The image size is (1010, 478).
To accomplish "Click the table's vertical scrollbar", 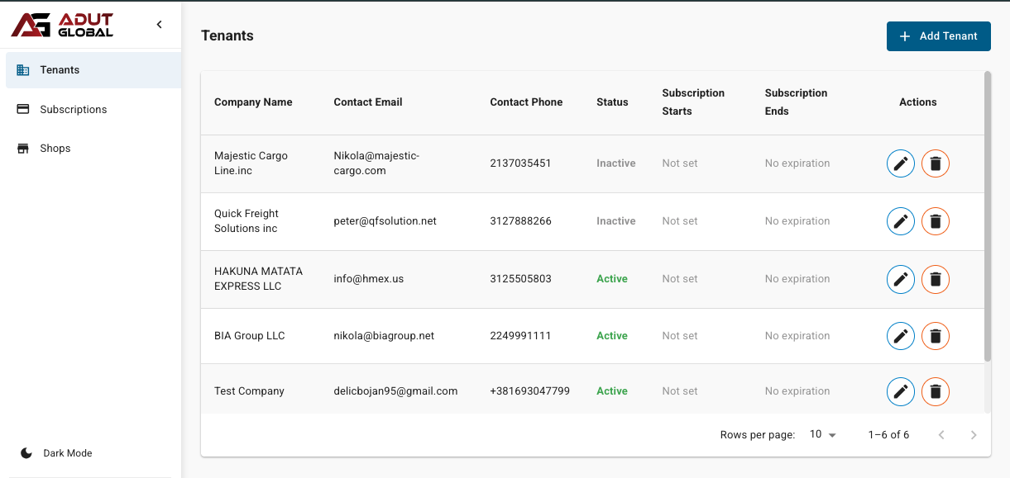I will (987, 216).
